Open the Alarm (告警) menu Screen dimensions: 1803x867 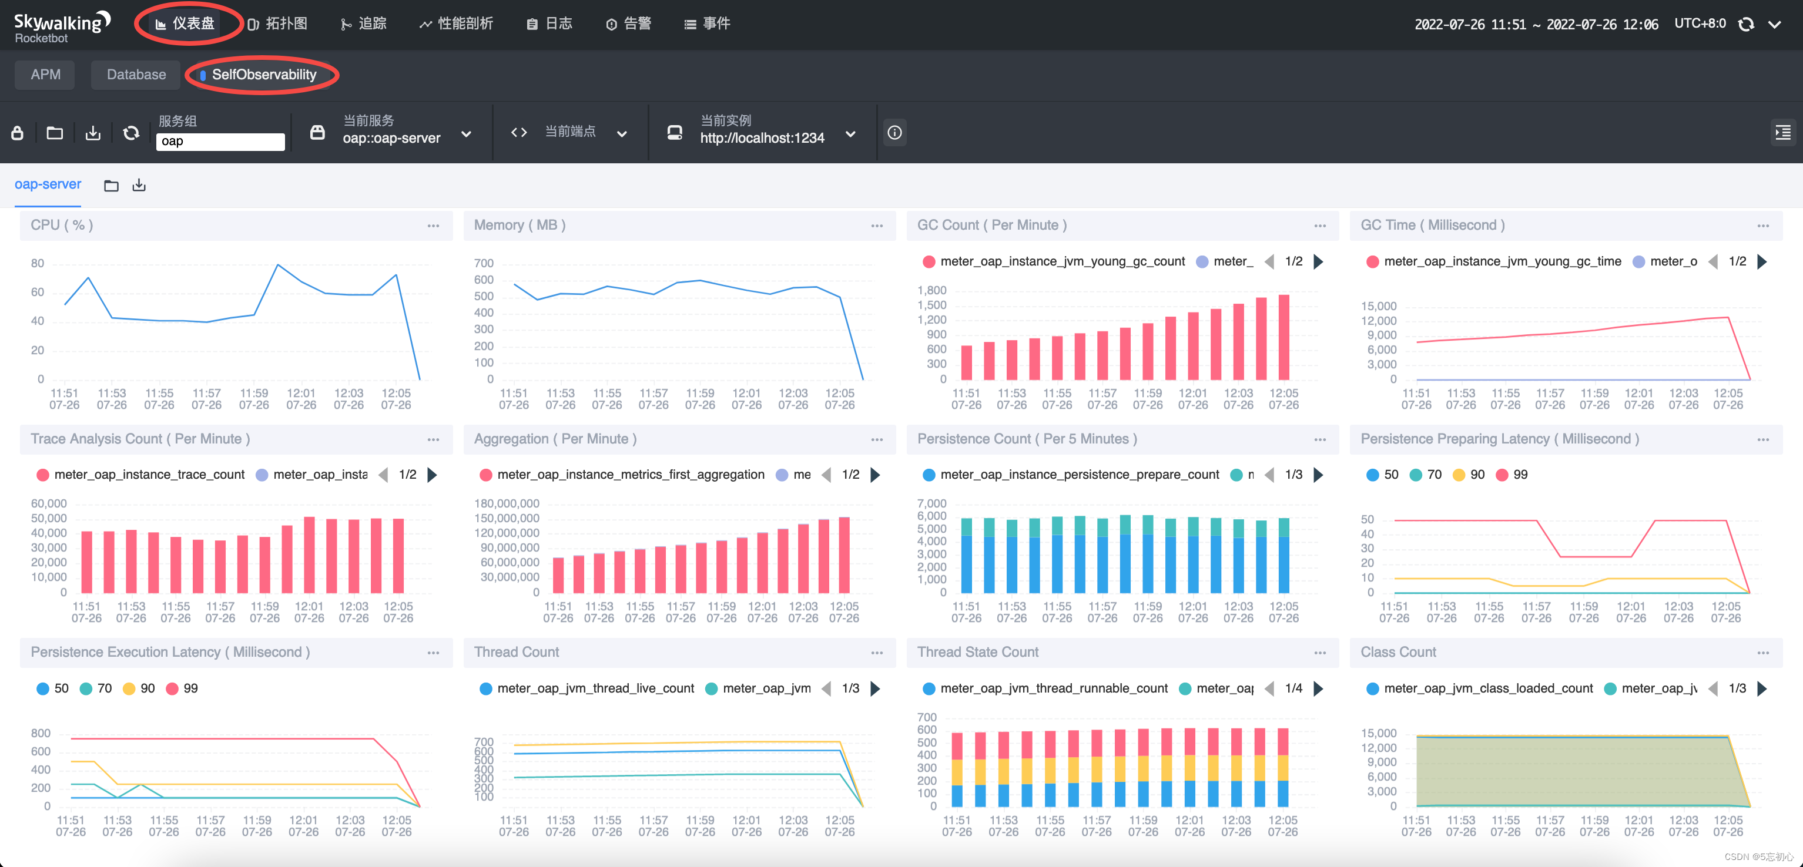[x=629, y=24]
